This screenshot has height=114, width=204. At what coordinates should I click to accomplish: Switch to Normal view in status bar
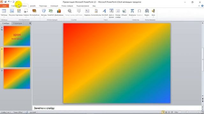click(x=163, y=112)
